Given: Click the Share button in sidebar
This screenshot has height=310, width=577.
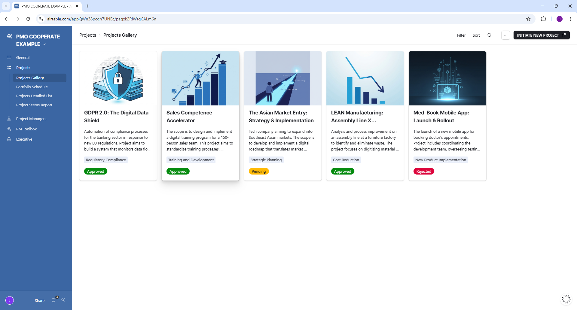Looking at the screenshot, I should (39, 300).
